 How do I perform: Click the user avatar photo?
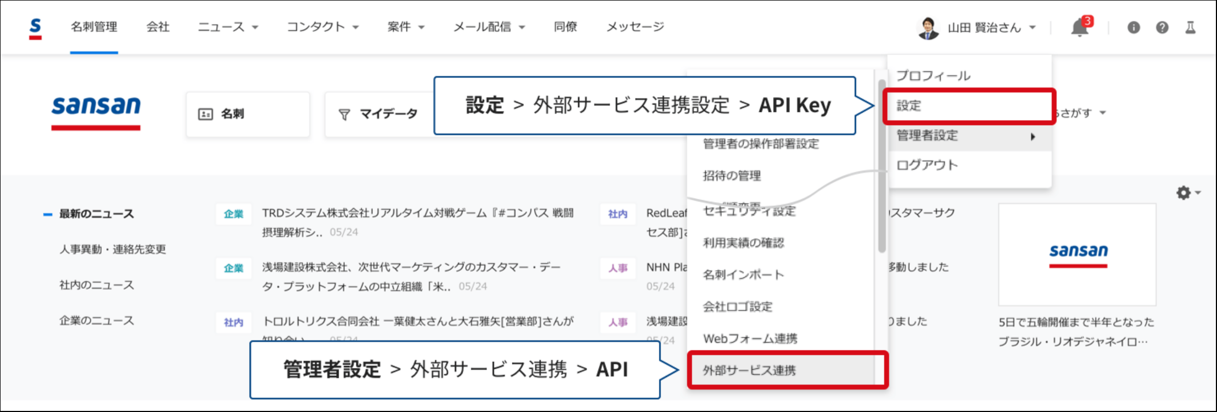[928, 28]
